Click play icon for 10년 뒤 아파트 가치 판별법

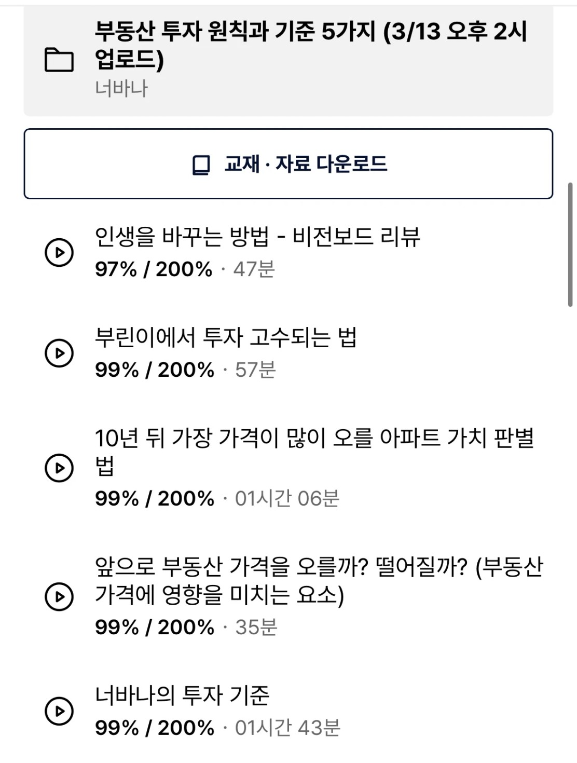tap(59, 468)
